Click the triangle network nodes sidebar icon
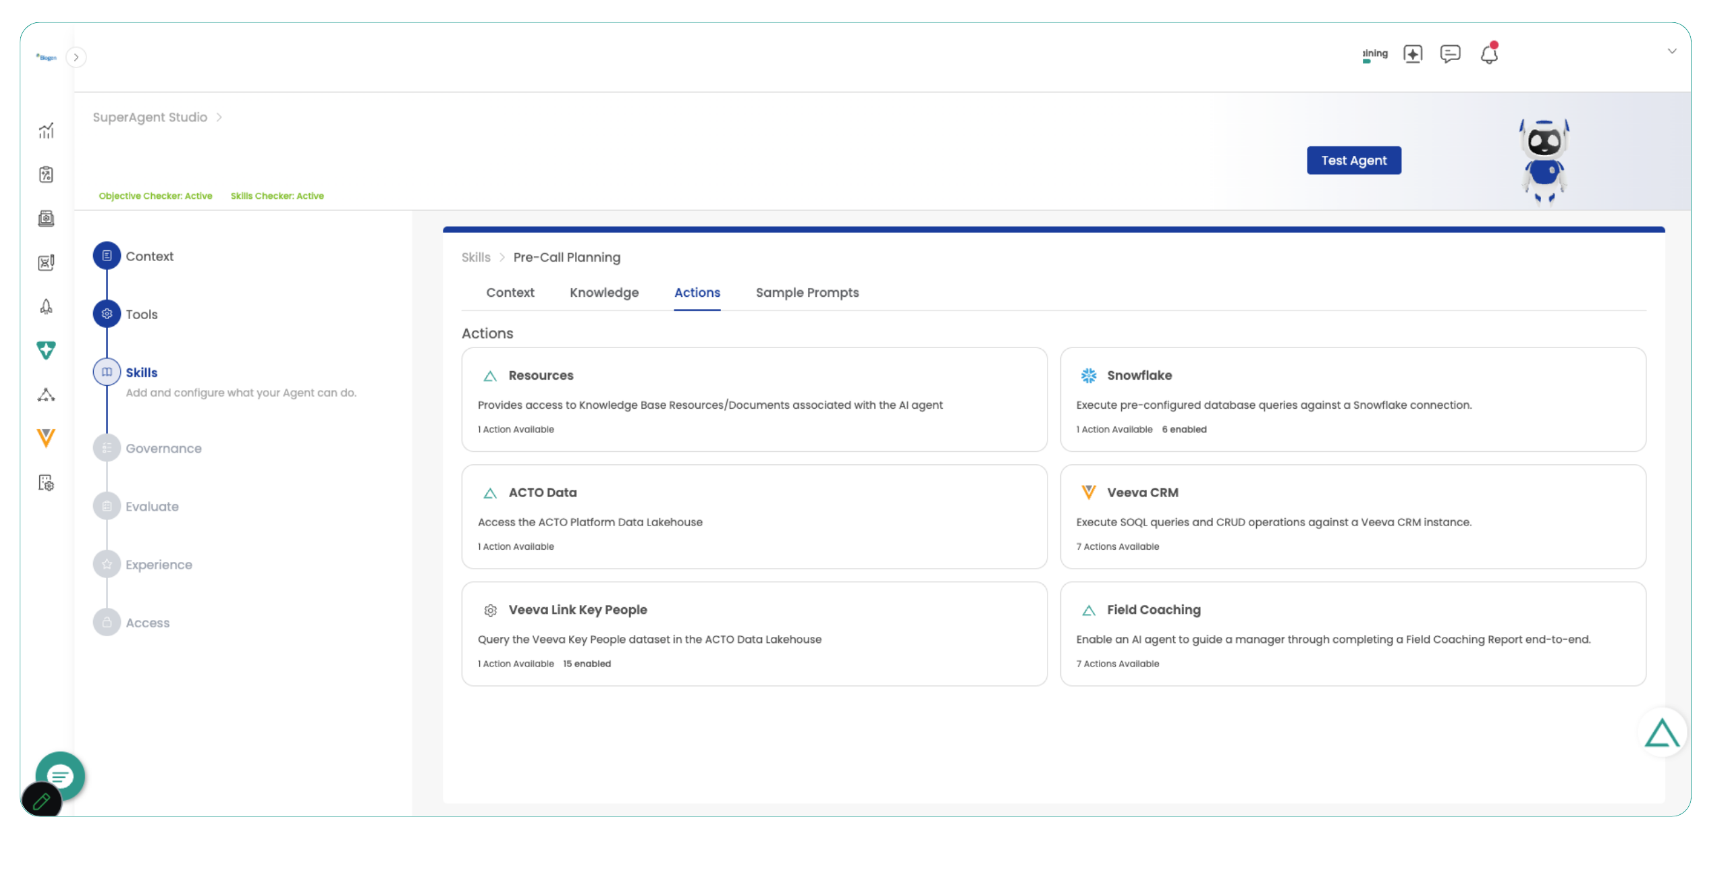Viewport: 1728px width, 877px height. 46,395
